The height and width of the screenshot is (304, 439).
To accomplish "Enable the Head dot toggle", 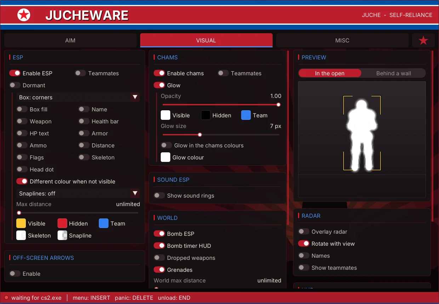I will click(22, 169).
